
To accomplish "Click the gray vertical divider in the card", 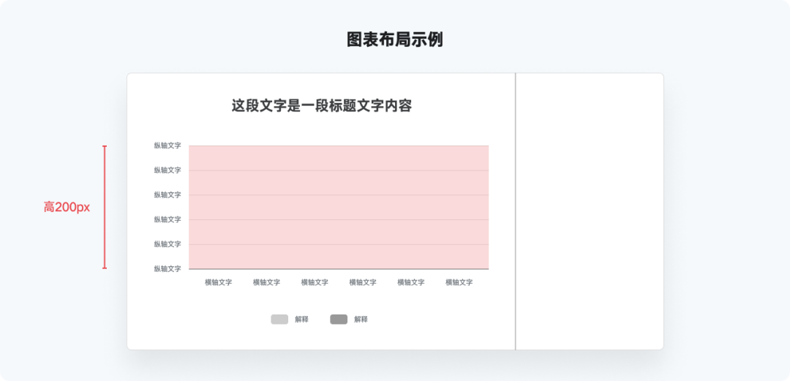I will click(x=516, y=211).
